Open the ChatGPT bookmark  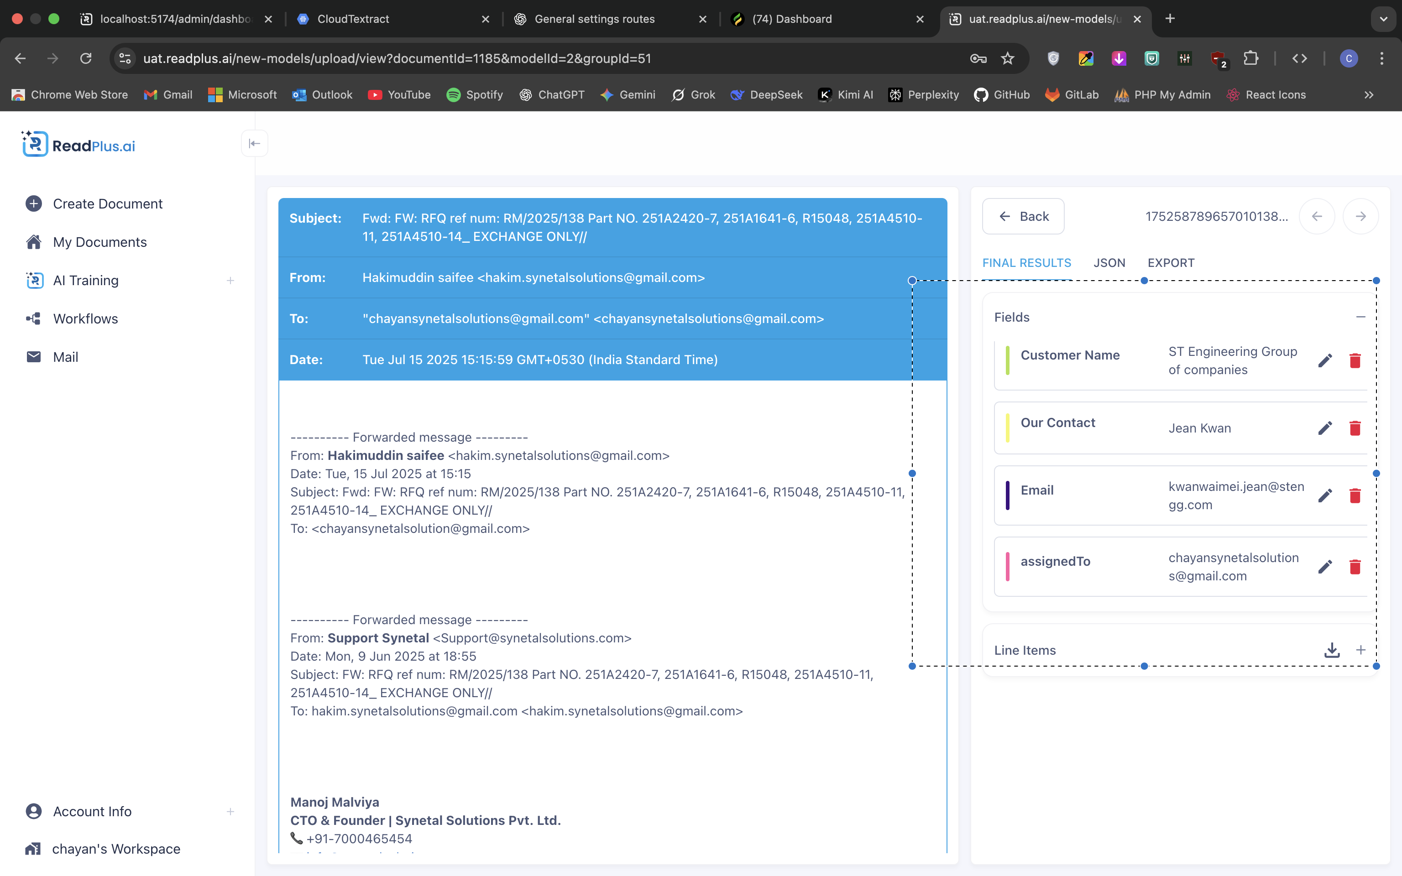tap(551, 95)
